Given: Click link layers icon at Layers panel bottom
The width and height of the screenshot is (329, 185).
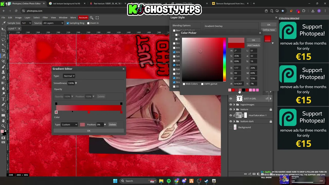Looking at the screenshot, I should (245, 174).
